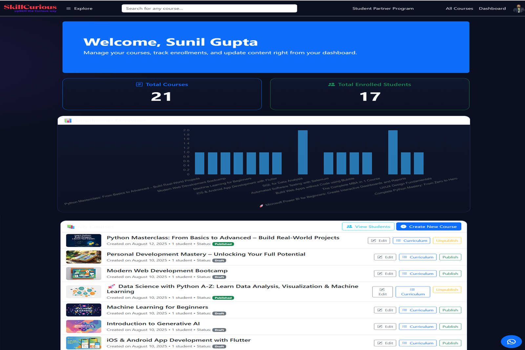Publish the Personal Development Mastery course
525x350 pixels.
(450, 257)
